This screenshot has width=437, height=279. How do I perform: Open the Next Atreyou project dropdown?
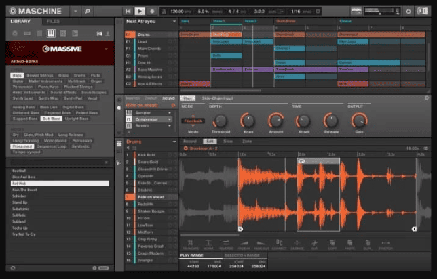point(174,22)
